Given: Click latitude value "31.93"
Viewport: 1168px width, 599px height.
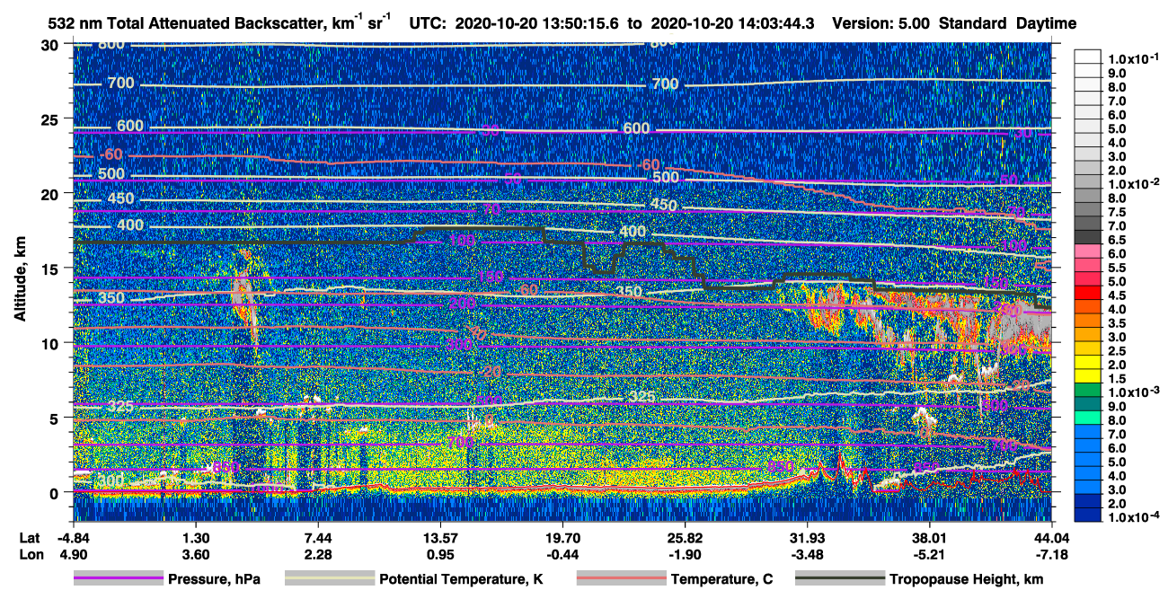Looking at the screenshot, I should point(807,537).
